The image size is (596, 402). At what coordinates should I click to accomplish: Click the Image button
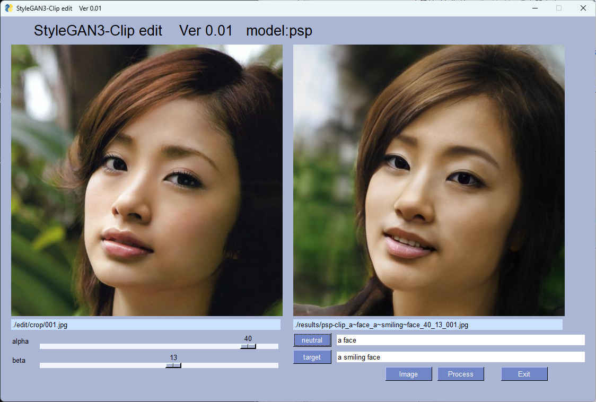click(x=408, y=374)
